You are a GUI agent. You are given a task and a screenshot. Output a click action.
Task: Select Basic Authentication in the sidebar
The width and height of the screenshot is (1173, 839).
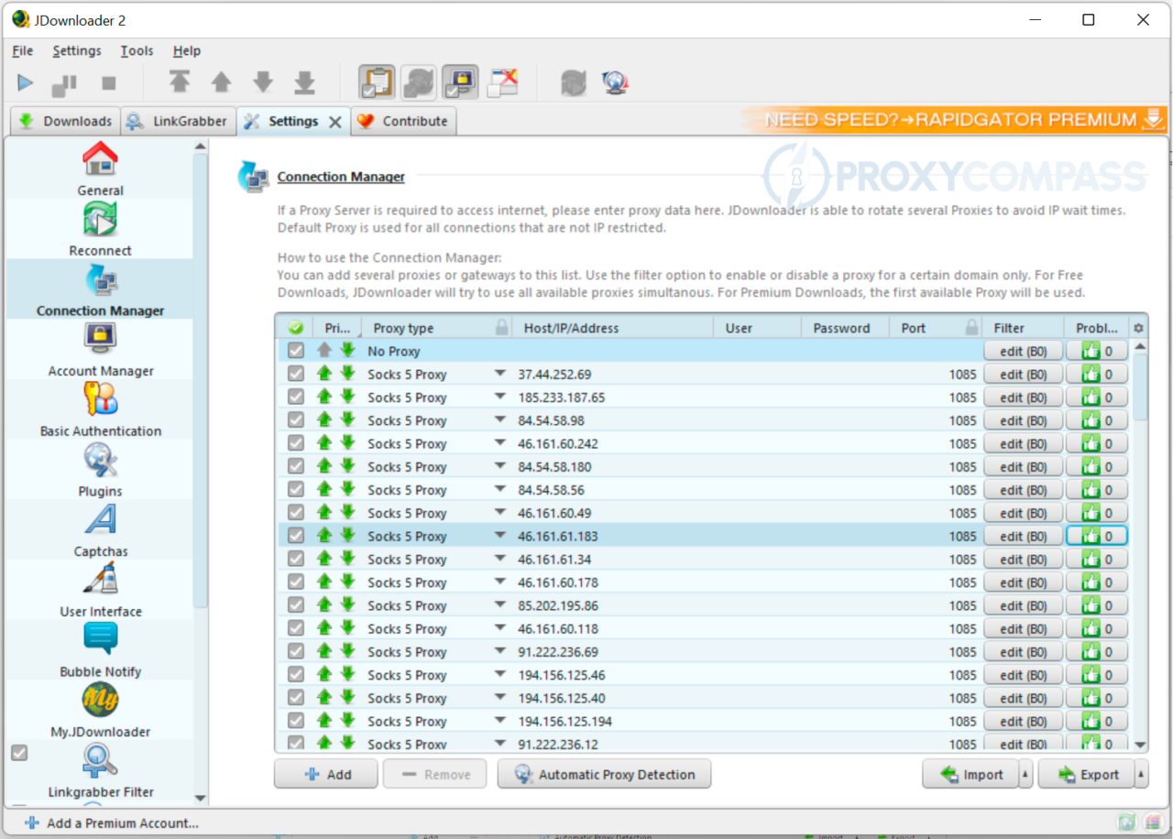pyautogui.click(x=100, y=409)
